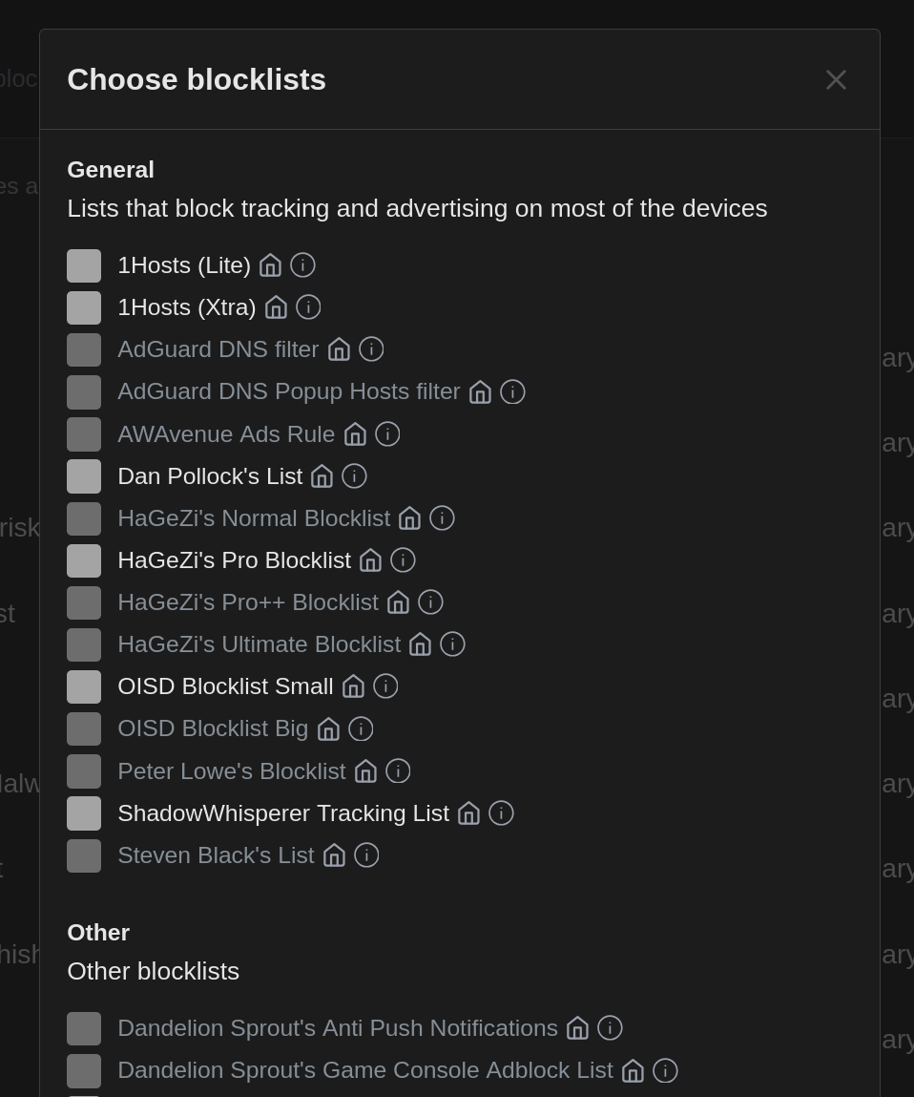This screenshot has height=1097, width=914.
Task: Check Dandelion Sprout's Game Console Adblock List
Action: (84, 1070)
